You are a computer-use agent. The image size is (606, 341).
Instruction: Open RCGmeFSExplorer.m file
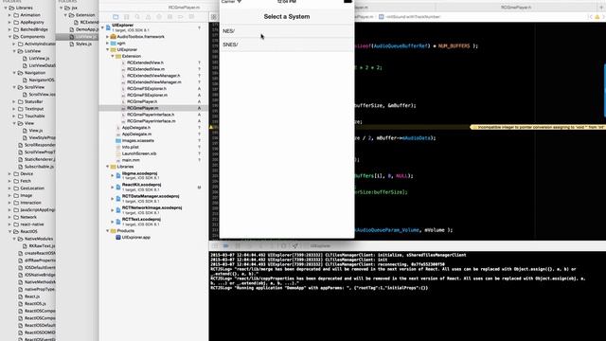tap(148, 95)
